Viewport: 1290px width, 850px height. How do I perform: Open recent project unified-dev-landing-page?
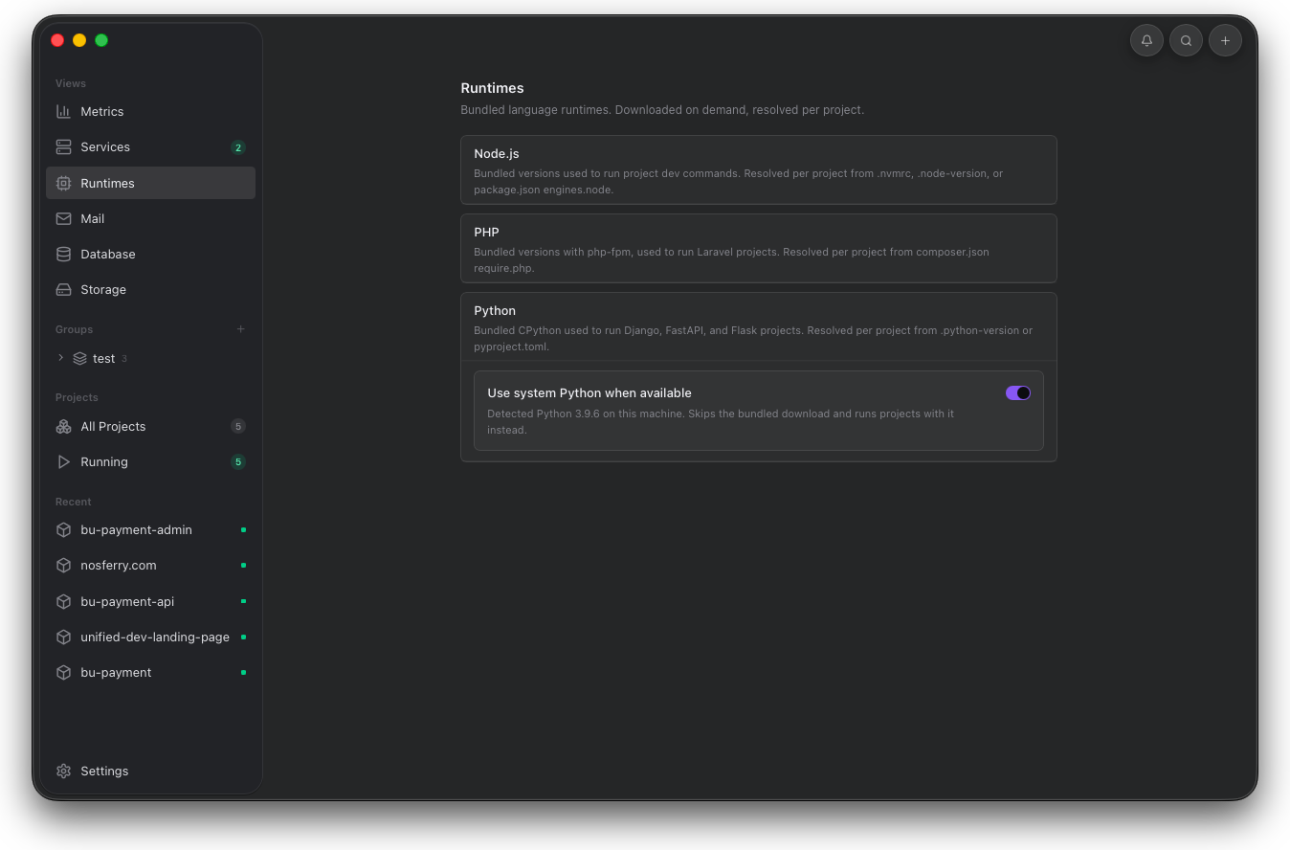pyautogui.click(x=150, y=637)
